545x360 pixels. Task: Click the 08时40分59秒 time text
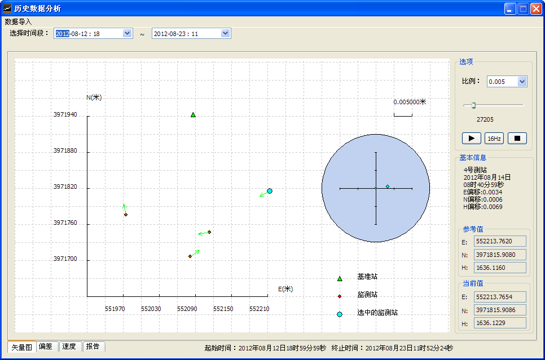(484, 185)
